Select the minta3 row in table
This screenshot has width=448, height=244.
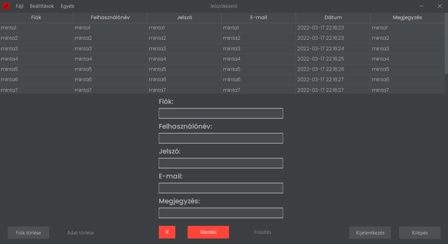coord(36,49)
